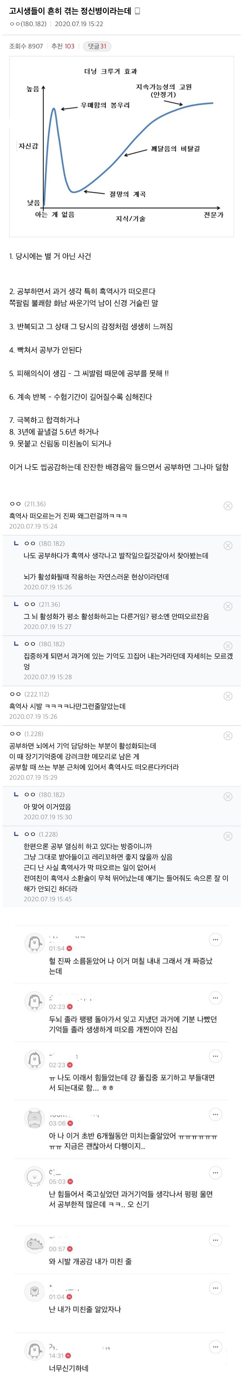Image resolution: width=244 pixels, height=1384 pixels.
Task: Delete the reply starting '집중하게 되면서'
Action: point(227,646)
